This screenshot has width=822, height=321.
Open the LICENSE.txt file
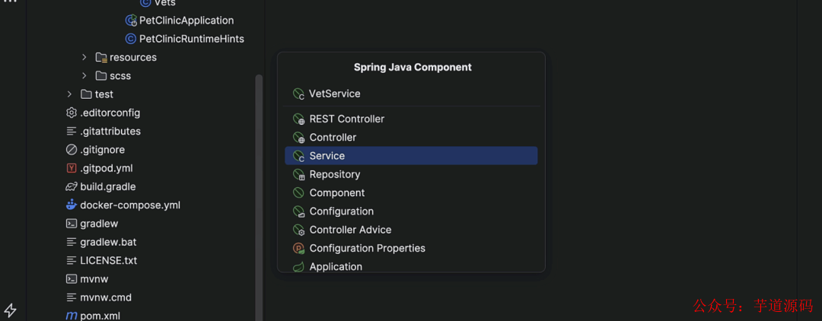coord(108,260)
